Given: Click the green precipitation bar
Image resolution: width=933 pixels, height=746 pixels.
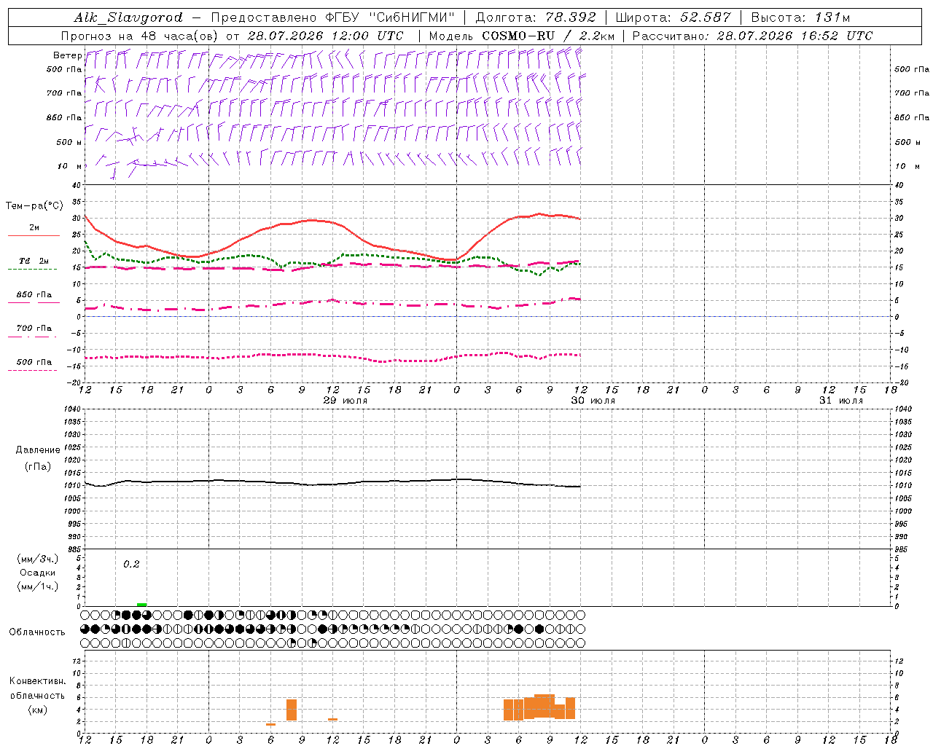Looking at the screenshot, I should [141, 604].
